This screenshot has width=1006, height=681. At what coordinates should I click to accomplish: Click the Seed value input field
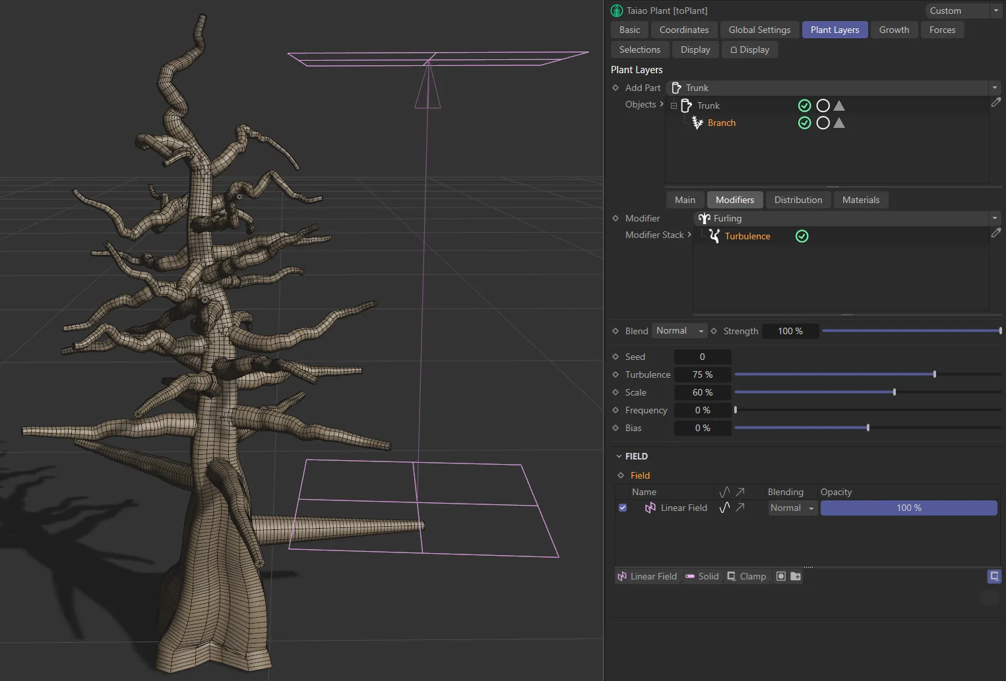click(702, 356)
